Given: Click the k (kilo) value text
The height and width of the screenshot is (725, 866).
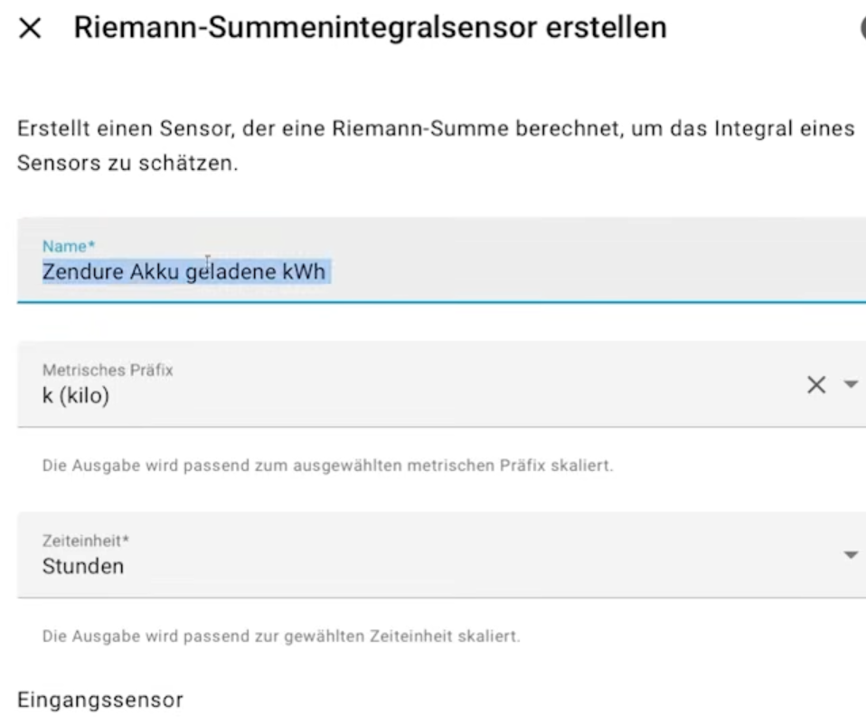Looking at the screenshot, I should click(x=76, y=395).
